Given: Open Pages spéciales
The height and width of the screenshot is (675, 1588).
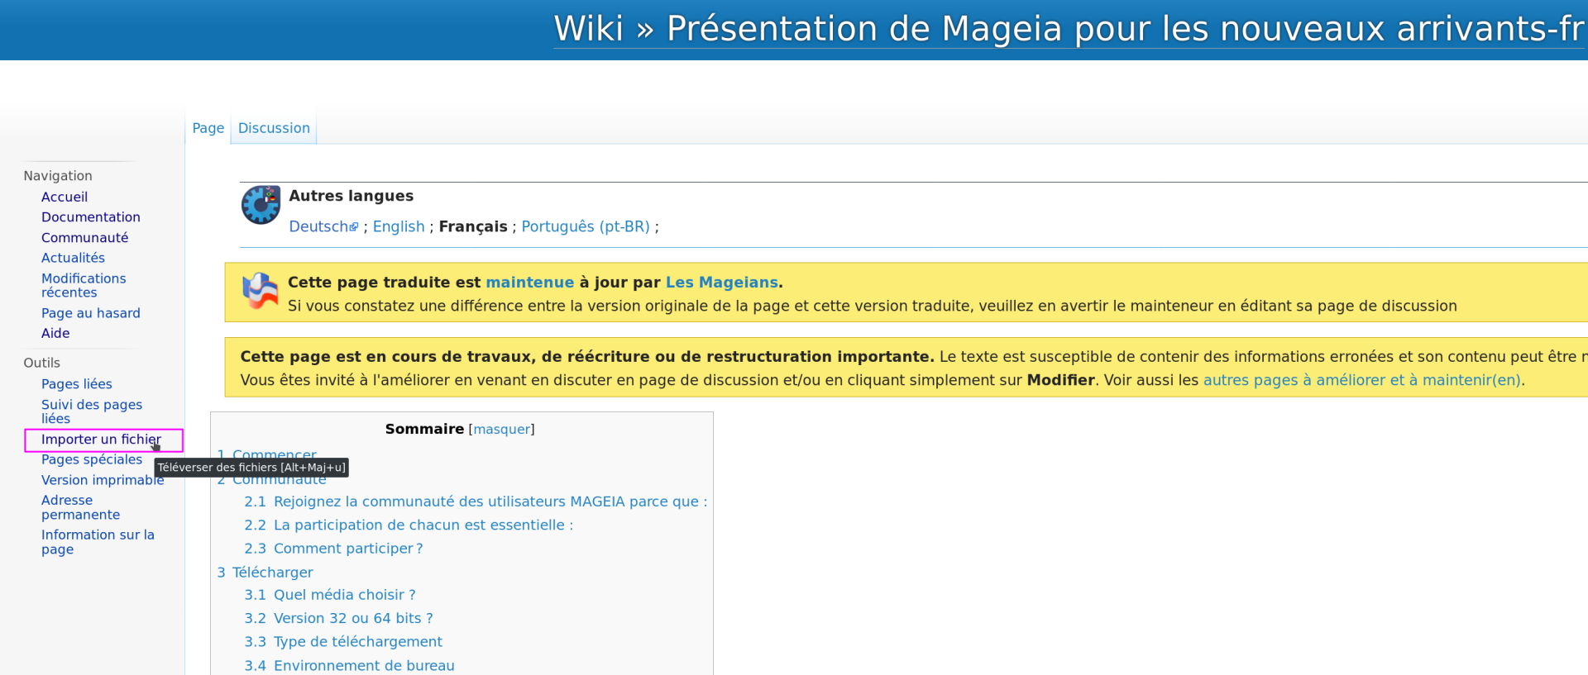Looking at the screenshot, I should [x=92, y=459].
